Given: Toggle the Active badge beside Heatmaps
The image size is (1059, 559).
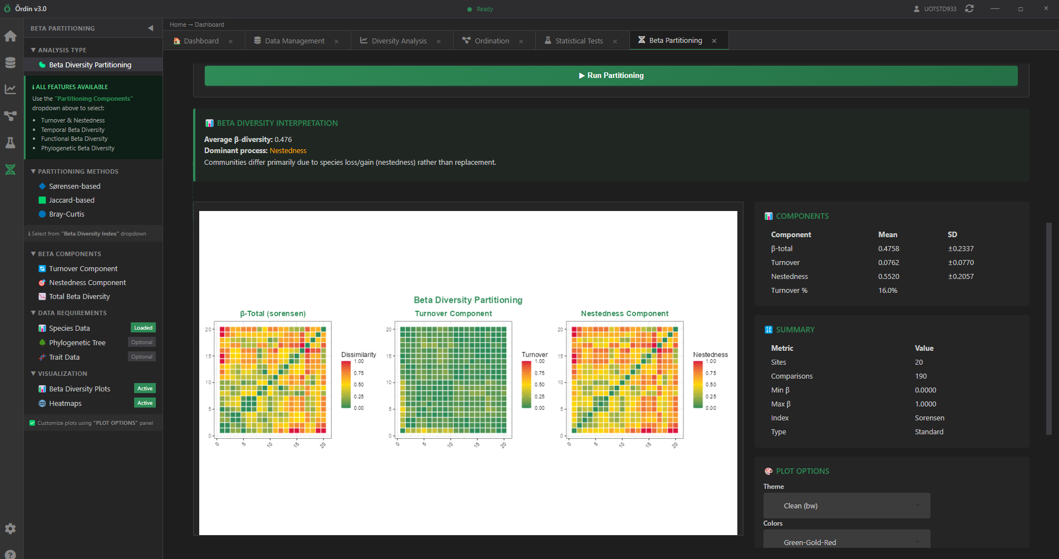Looking at the screenshot, I should click(145, 403).
